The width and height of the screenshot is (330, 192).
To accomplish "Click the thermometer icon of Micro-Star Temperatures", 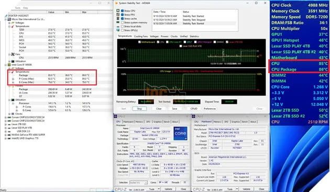I will pyautogui.click(x=13, y=26).
